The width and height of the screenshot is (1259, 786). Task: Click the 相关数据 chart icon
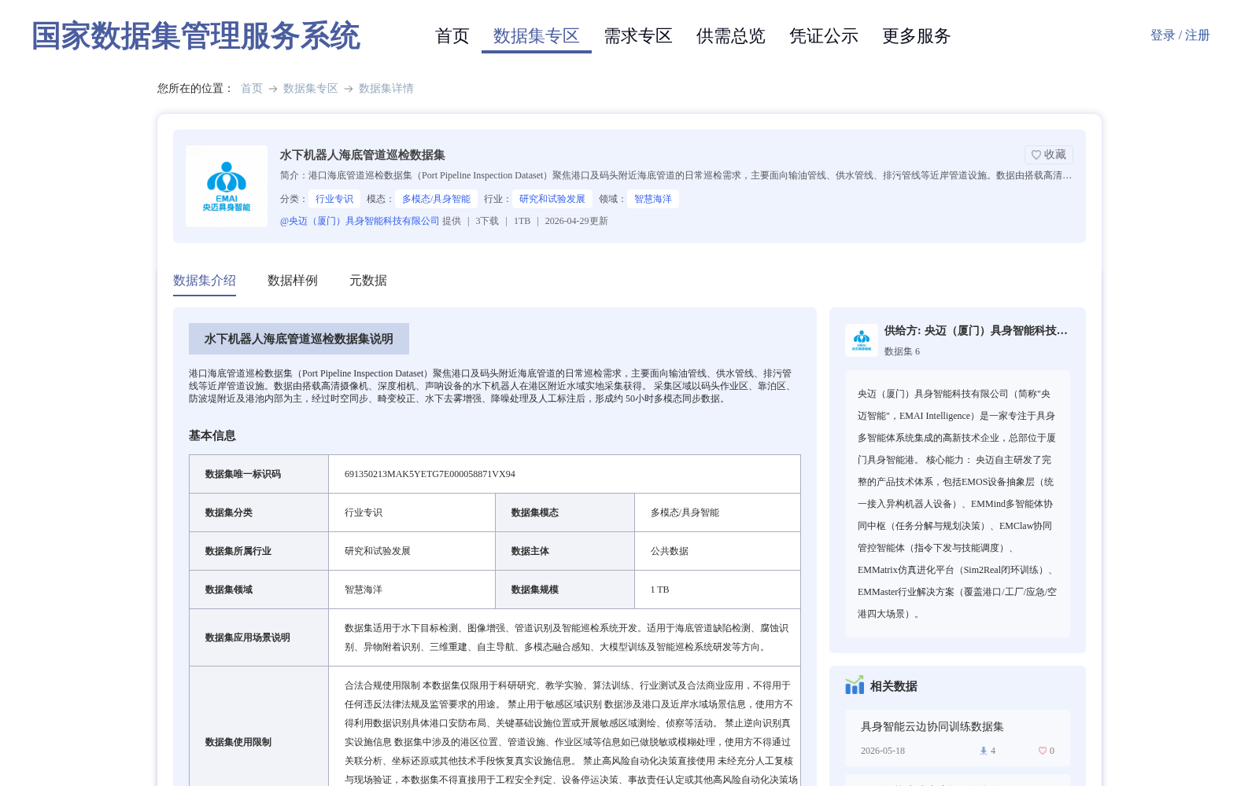click(855, 685)
